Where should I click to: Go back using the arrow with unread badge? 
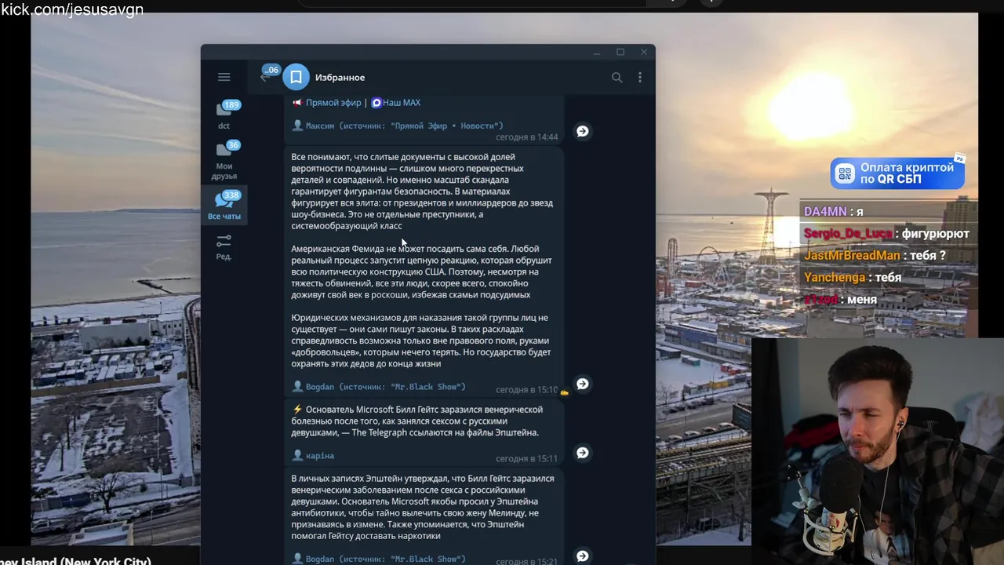click(x=267, y=76)
